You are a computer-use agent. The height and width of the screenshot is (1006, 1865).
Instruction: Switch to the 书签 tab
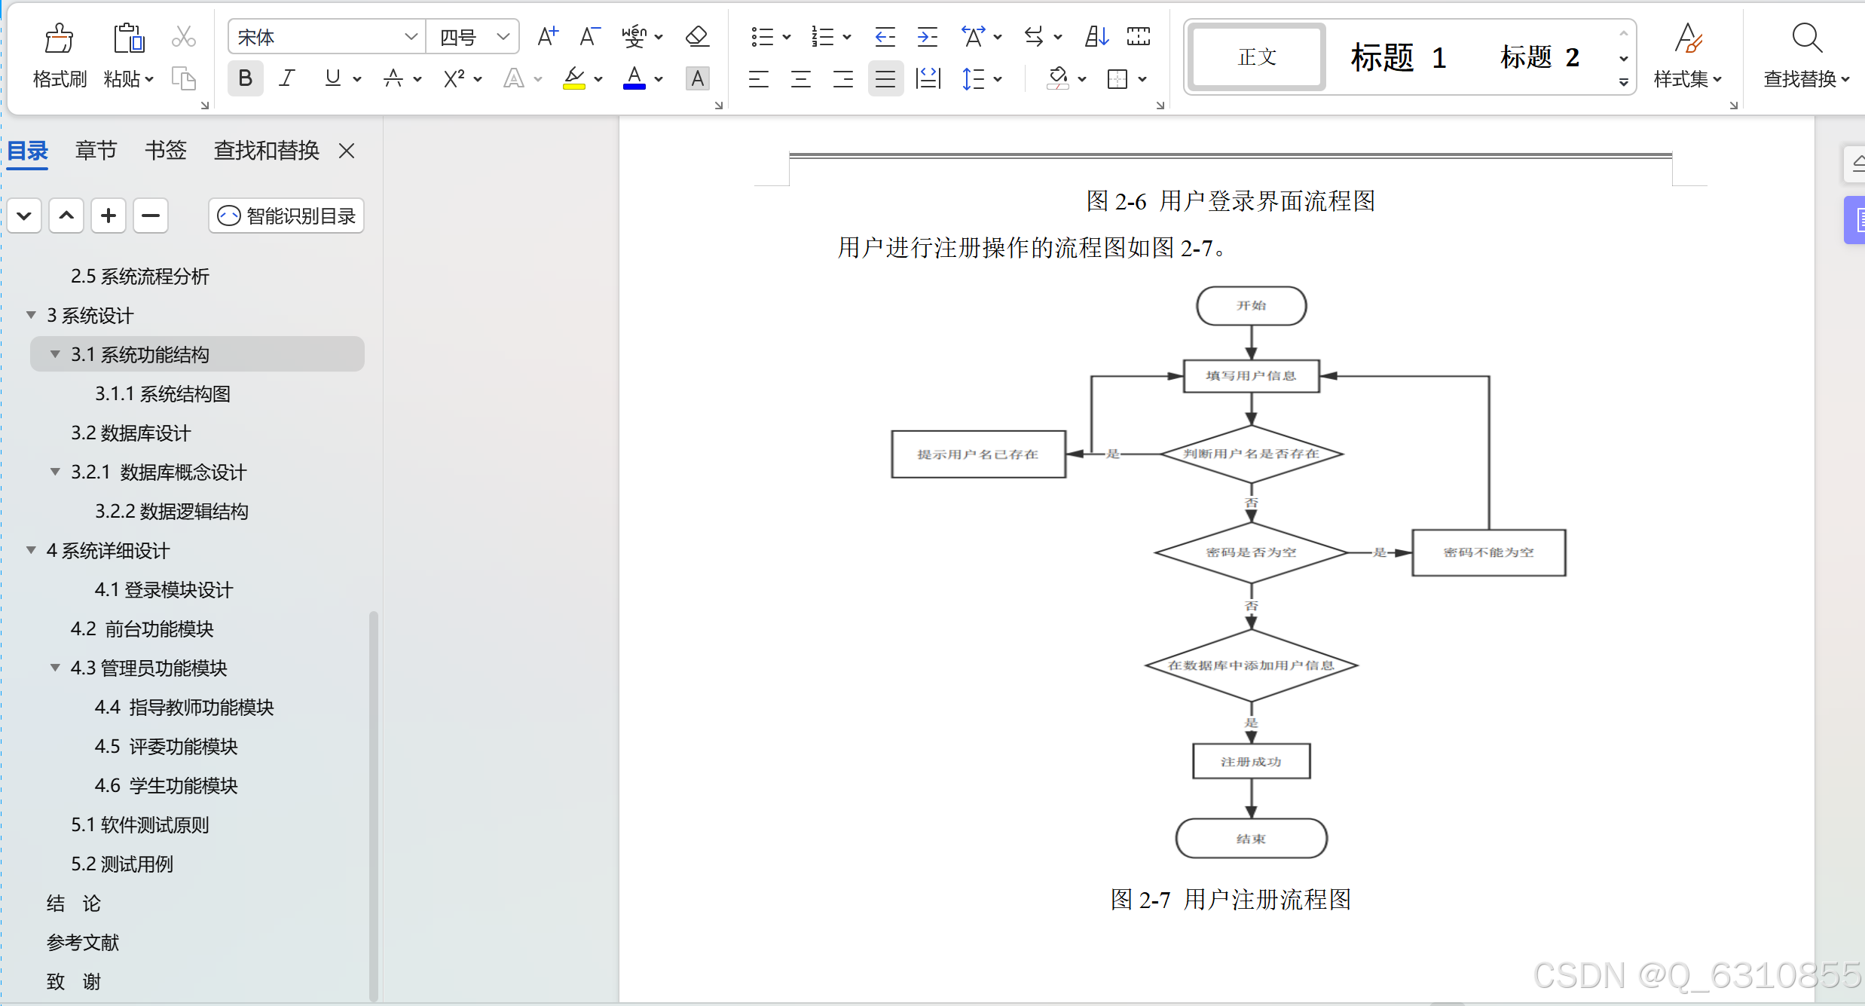click(165, 151)
